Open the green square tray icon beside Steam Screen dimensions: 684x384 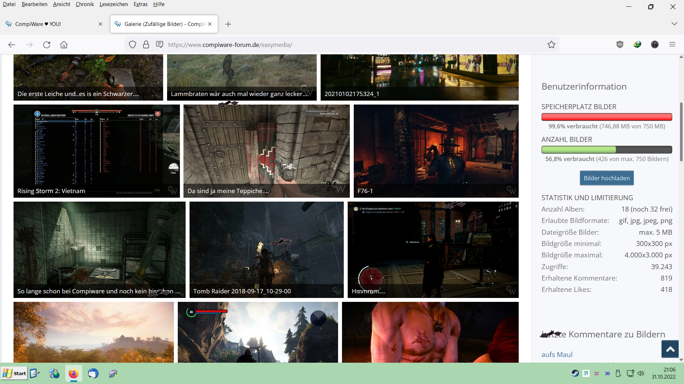click(x=586, y=373)
